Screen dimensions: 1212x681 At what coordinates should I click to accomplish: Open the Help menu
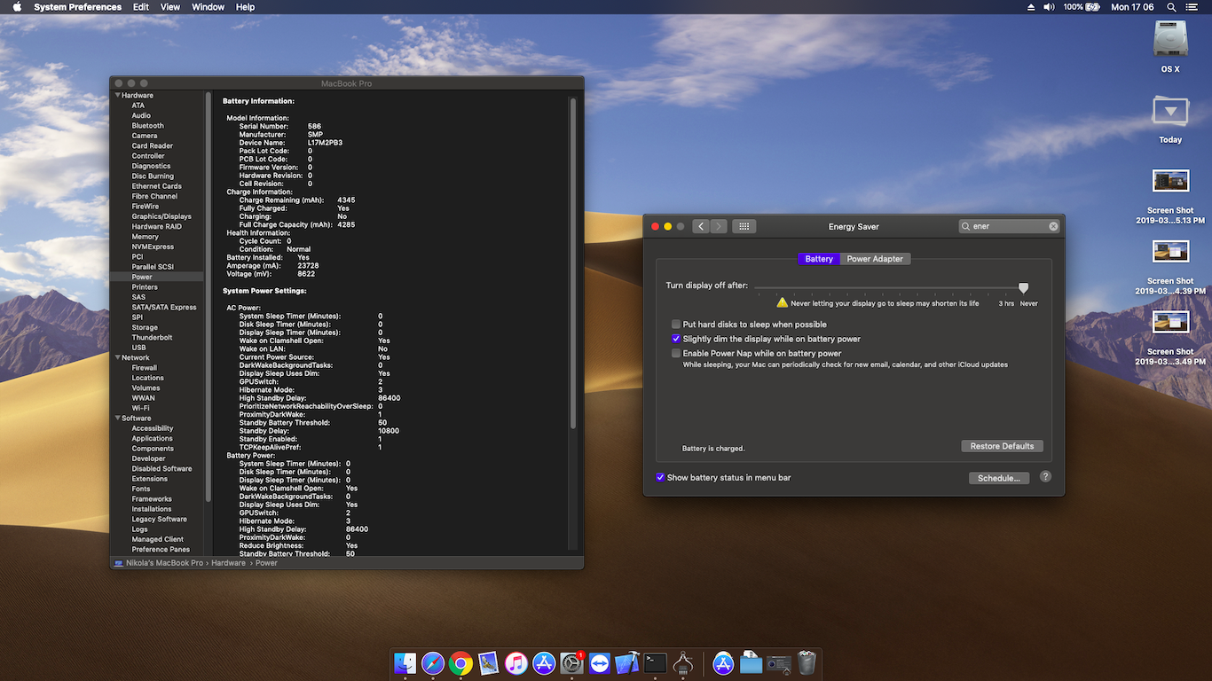[x=246, y=7]
